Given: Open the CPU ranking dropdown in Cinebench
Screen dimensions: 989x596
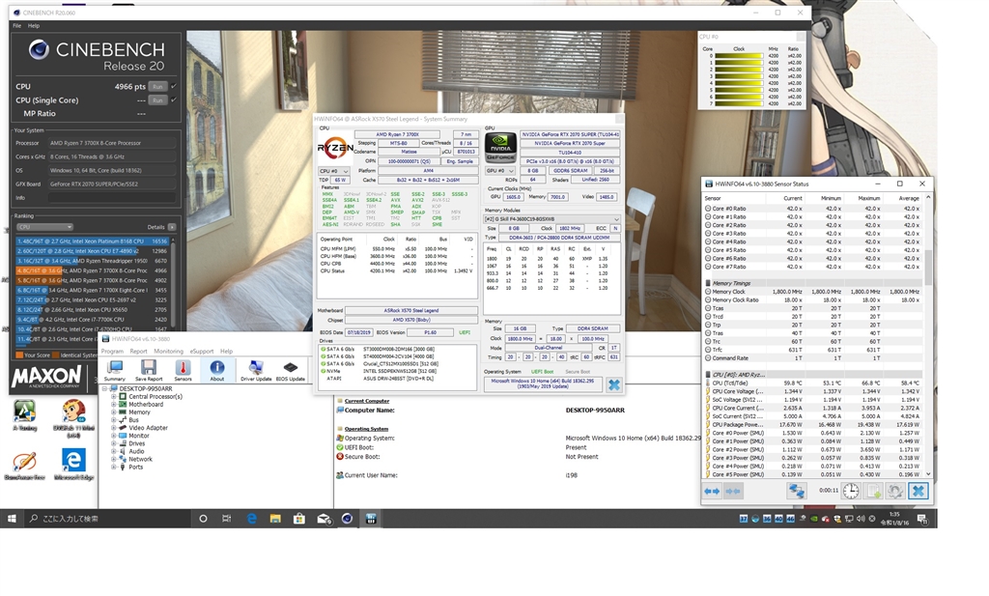Looking at the screenshot, I should click(44, 227).
